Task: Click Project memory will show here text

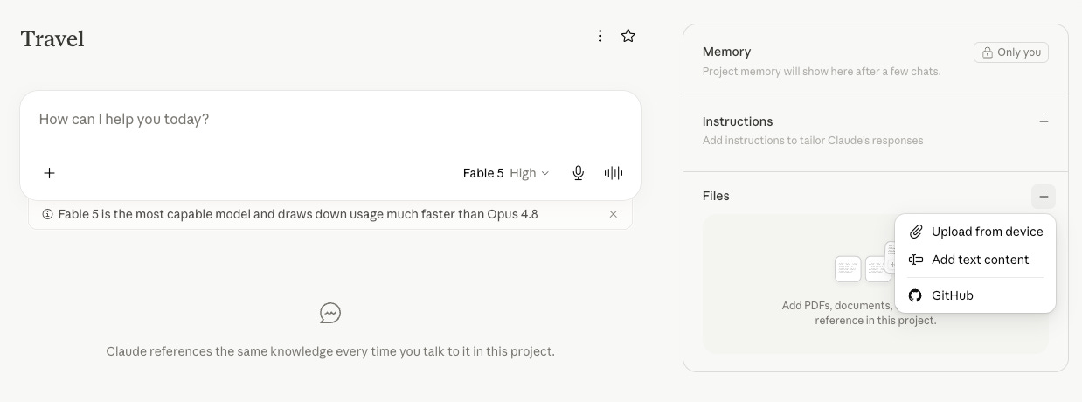Action: click(x=822, y=72)
